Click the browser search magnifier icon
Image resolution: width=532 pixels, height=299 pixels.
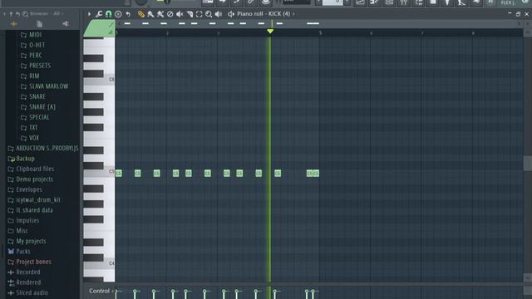pyautogui.click(x=25, y=14)
